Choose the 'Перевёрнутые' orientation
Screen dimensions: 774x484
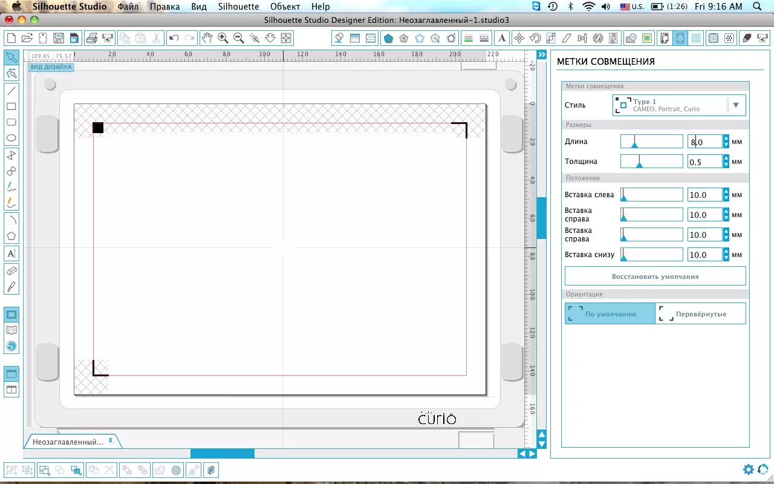point(700,313)
